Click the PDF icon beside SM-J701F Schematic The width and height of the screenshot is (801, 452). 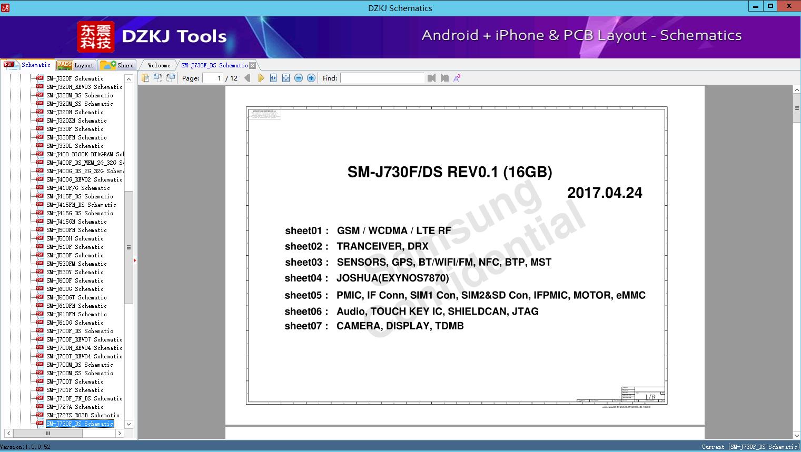coord(39,389)
